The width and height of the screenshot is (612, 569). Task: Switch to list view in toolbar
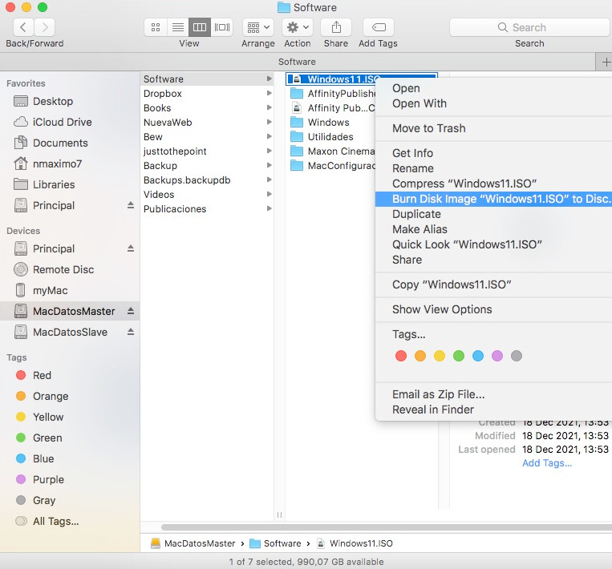coord(177,27)
